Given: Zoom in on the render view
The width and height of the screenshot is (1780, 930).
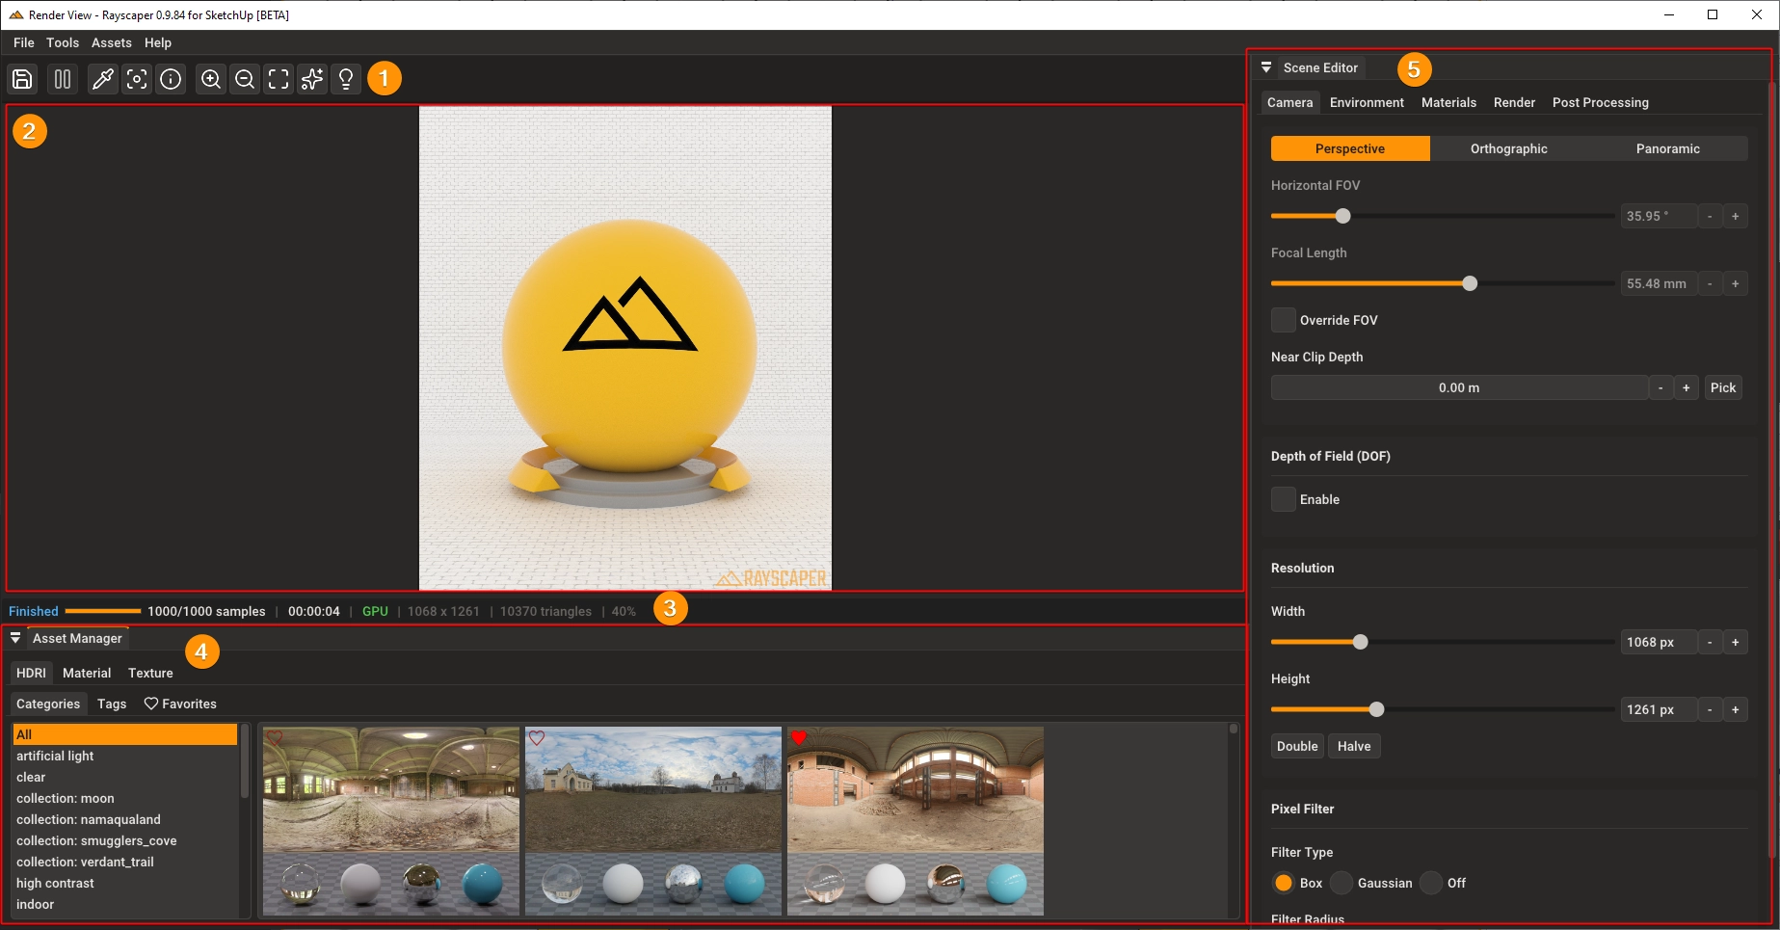Looking at the screenshot, I should (211, 79).
